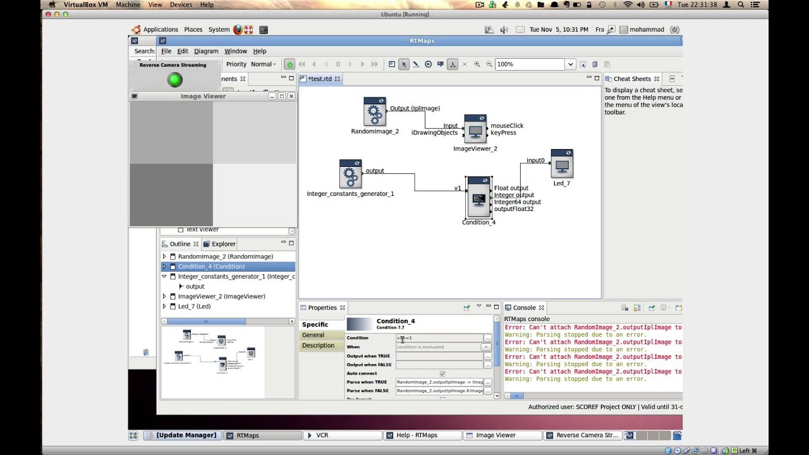Open the 100% zoom level dropdown
Screen dimensions: 809x455
(570, 64)
